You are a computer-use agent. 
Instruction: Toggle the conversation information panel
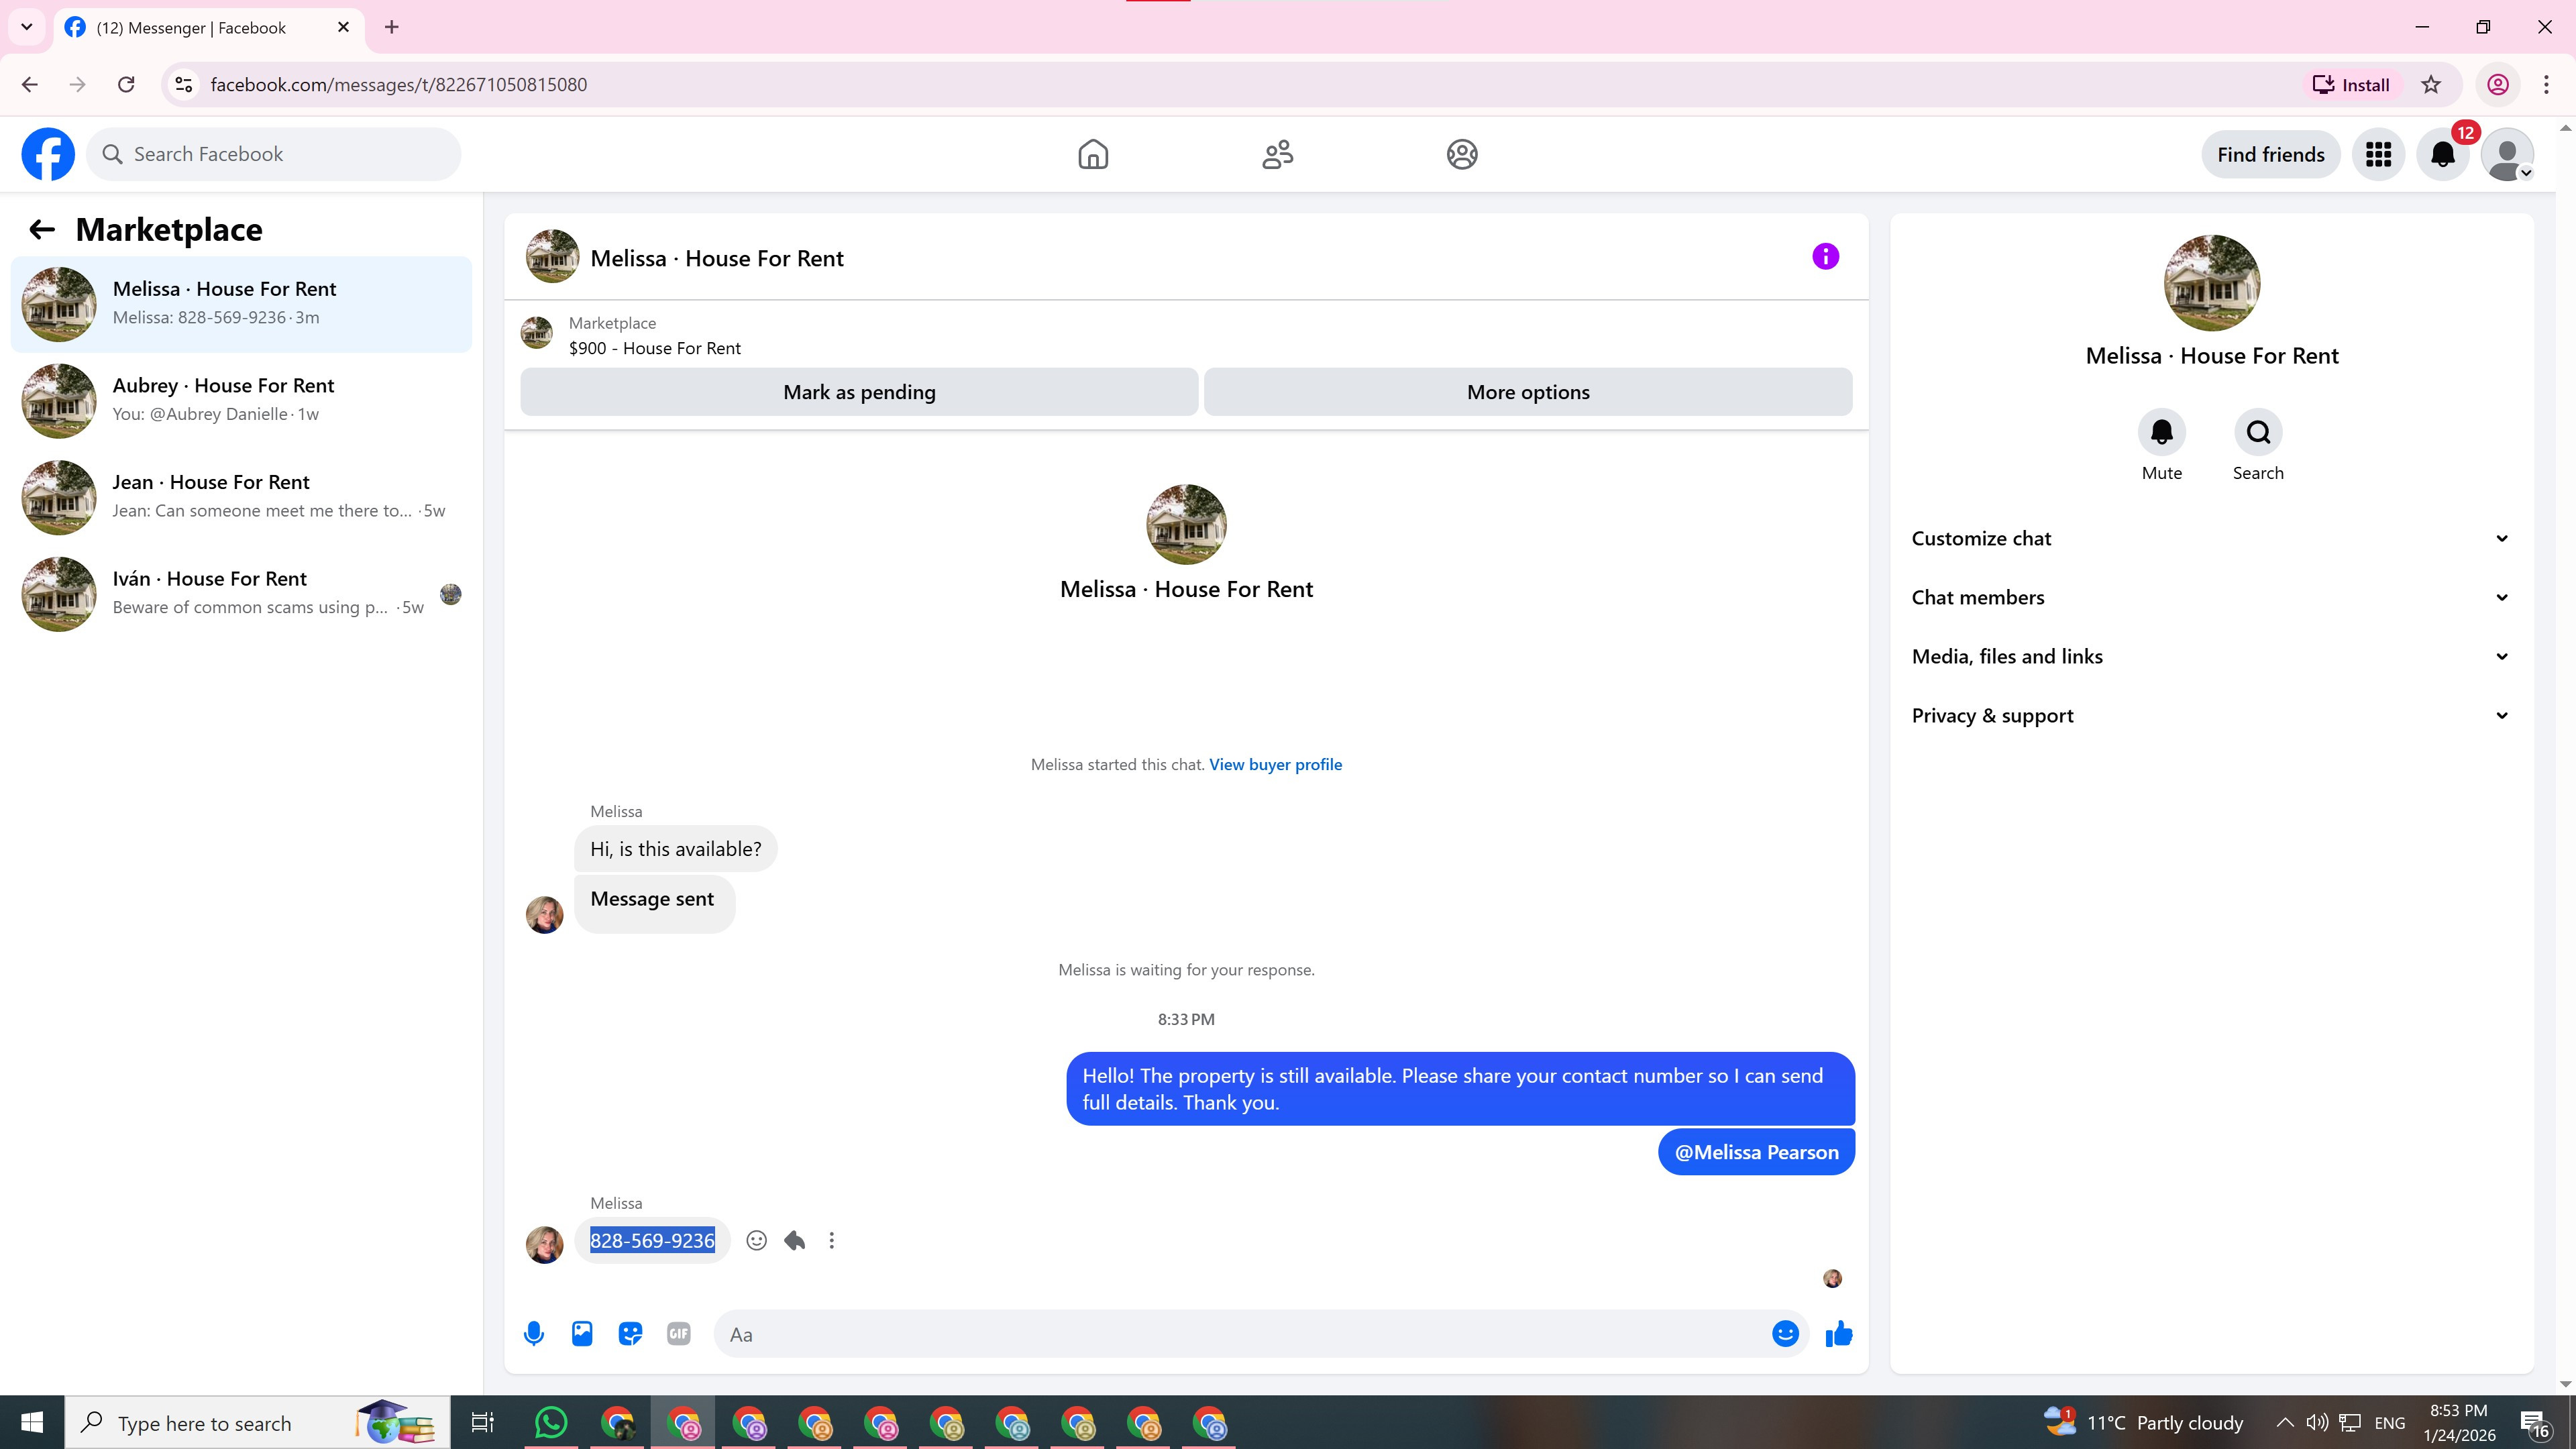[1825, 257]
